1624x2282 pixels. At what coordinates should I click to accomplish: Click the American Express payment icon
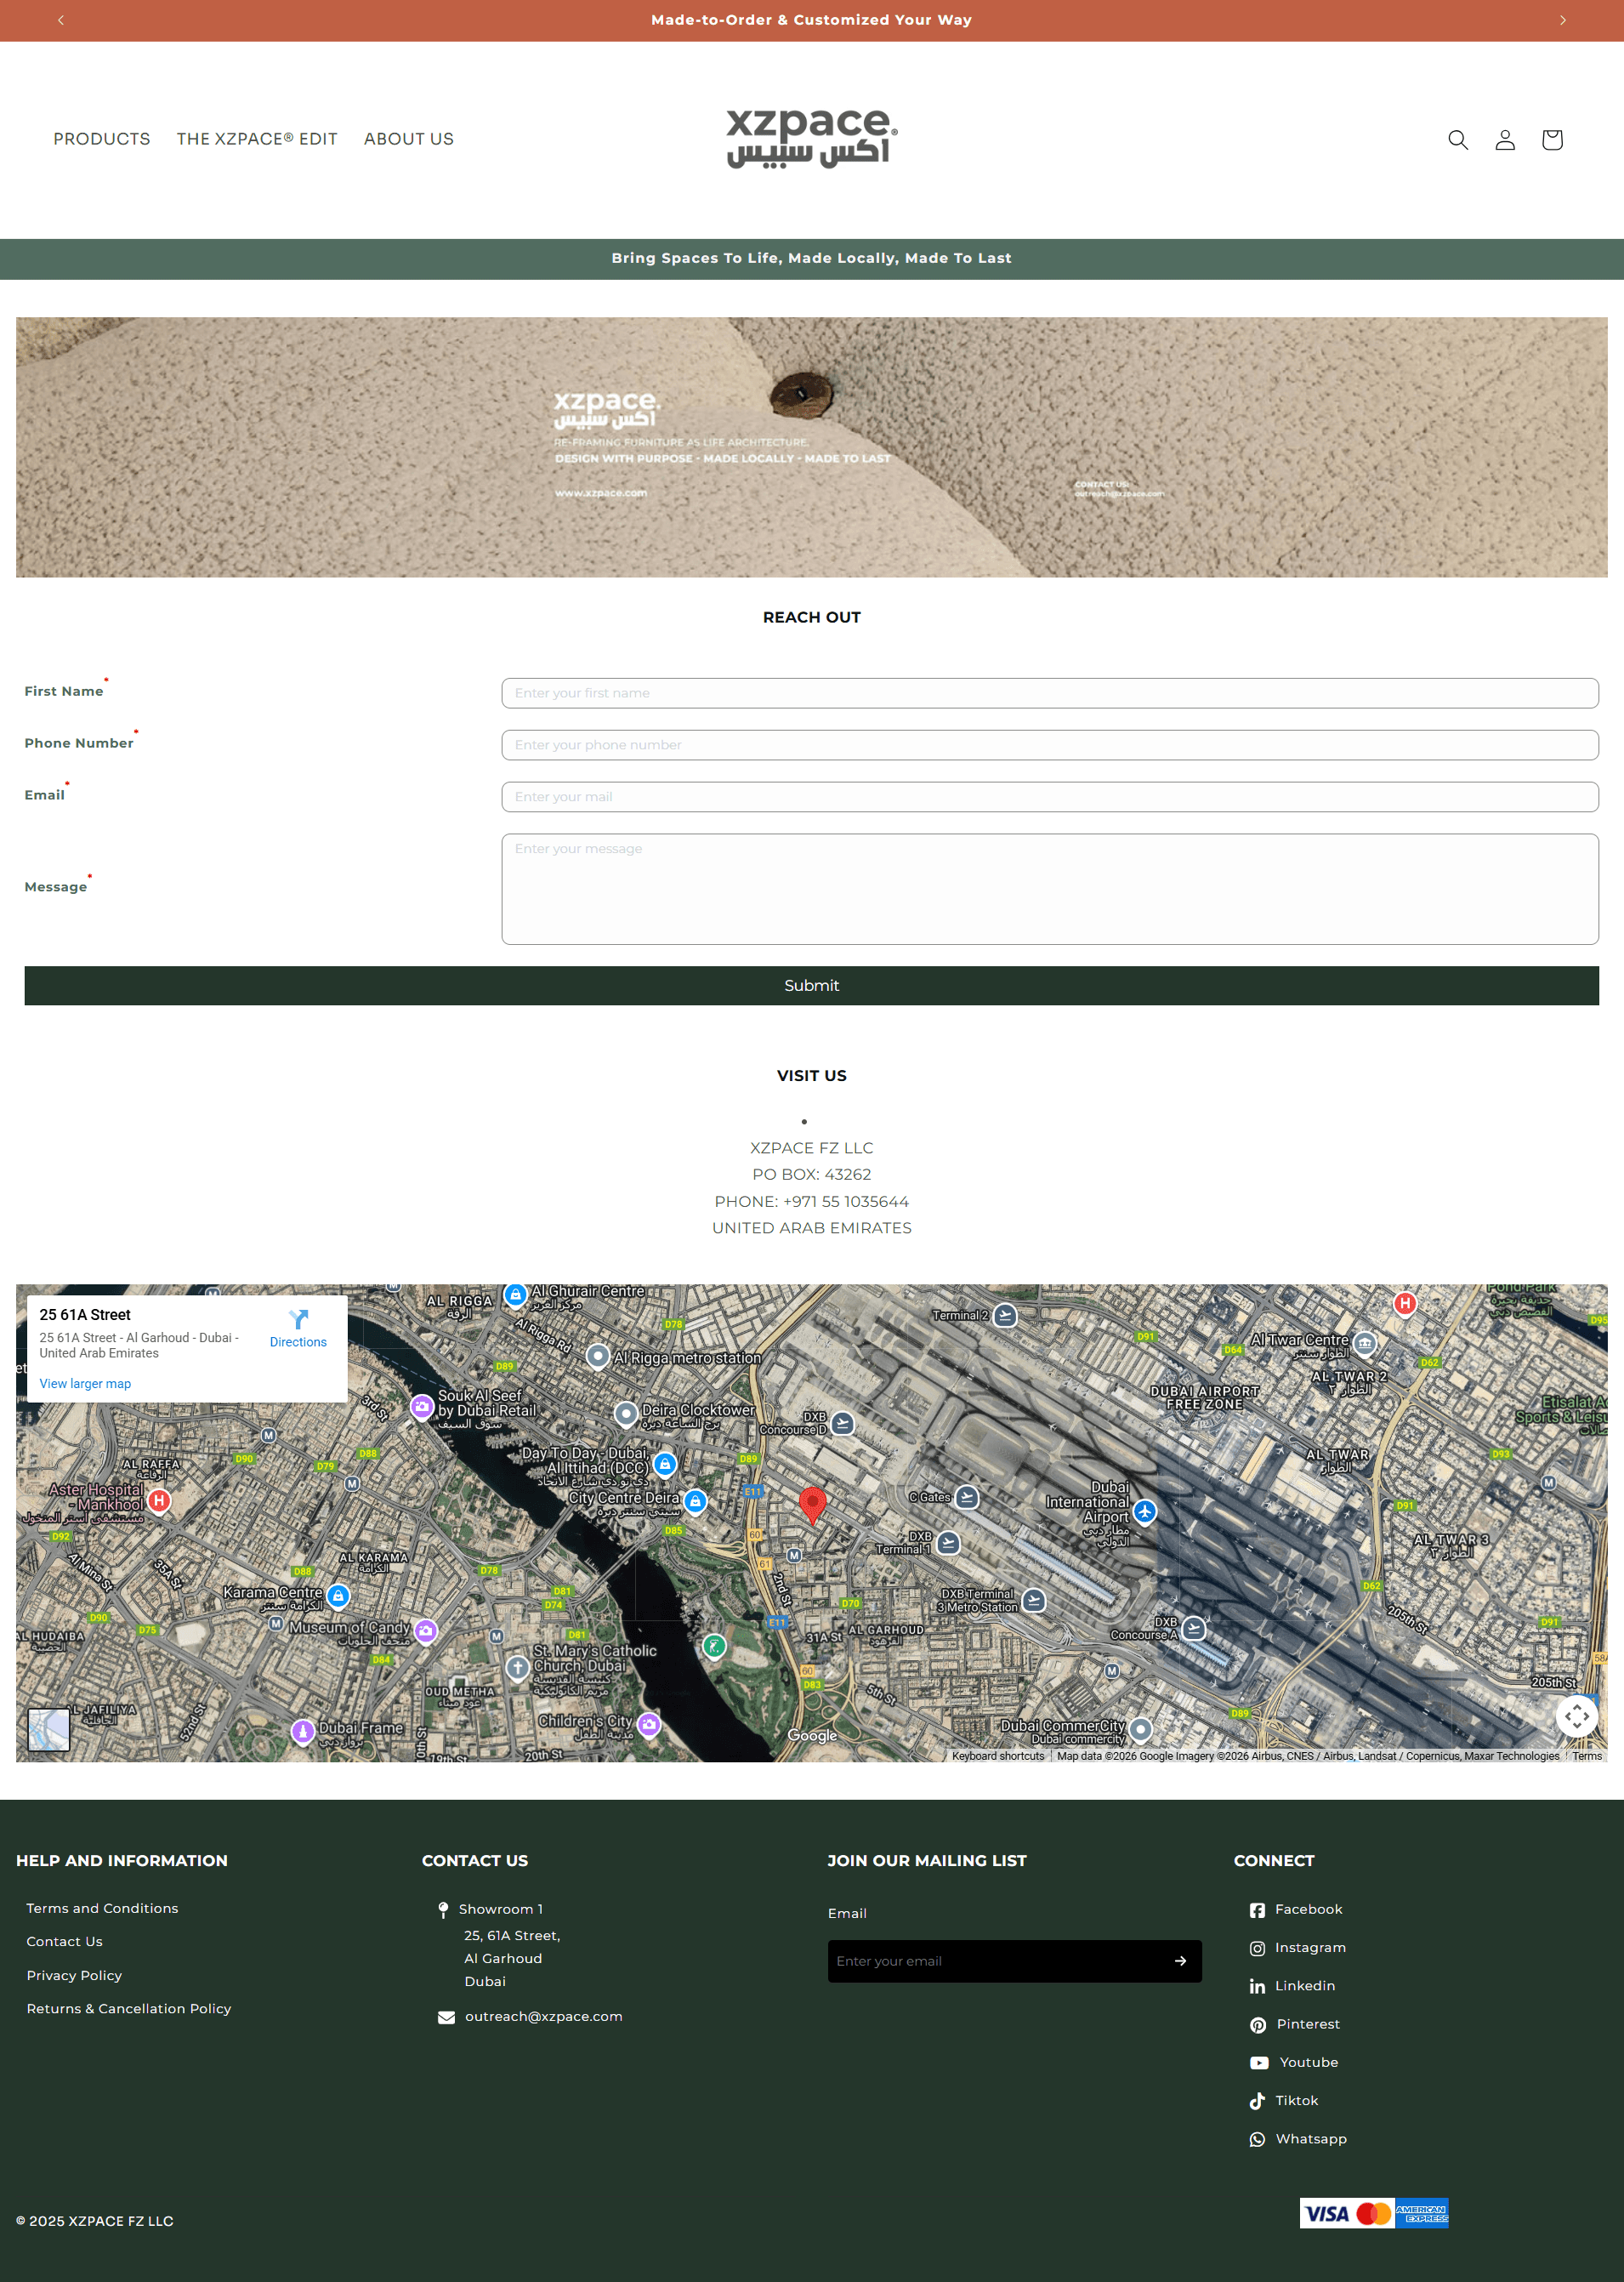[x=1422, y=2214]
